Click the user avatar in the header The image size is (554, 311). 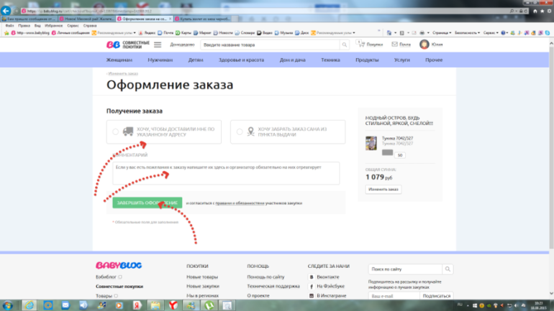point(424,45)
